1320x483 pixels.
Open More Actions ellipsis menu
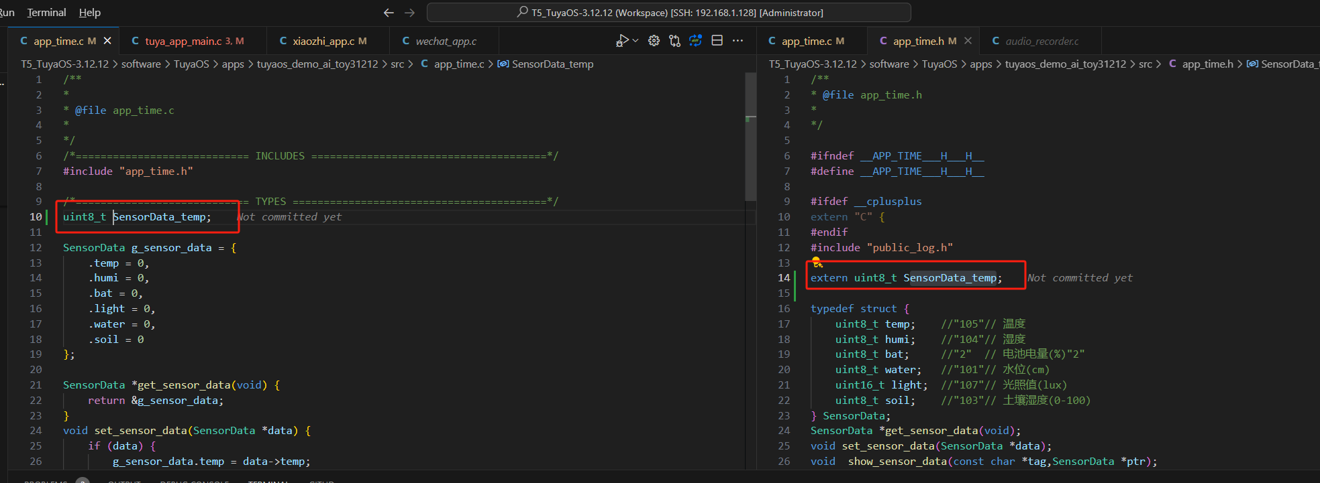click(738, 41)
